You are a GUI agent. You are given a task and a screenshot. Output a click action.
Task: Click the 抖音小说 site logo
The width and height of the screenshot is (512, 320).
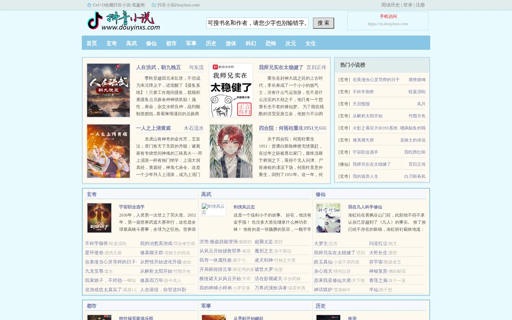pos(124,21)
